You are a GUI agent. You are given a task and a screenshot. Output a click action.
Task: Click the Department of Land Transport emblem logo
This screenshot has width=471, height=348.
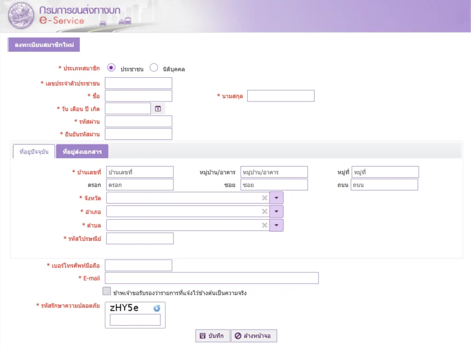click(x=21, y=16)
